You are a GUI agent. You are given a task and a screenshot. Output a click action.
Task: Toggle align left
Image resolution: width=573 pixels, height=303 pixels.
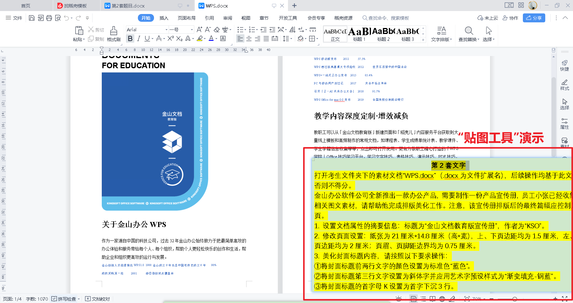[x=240, y=38]
